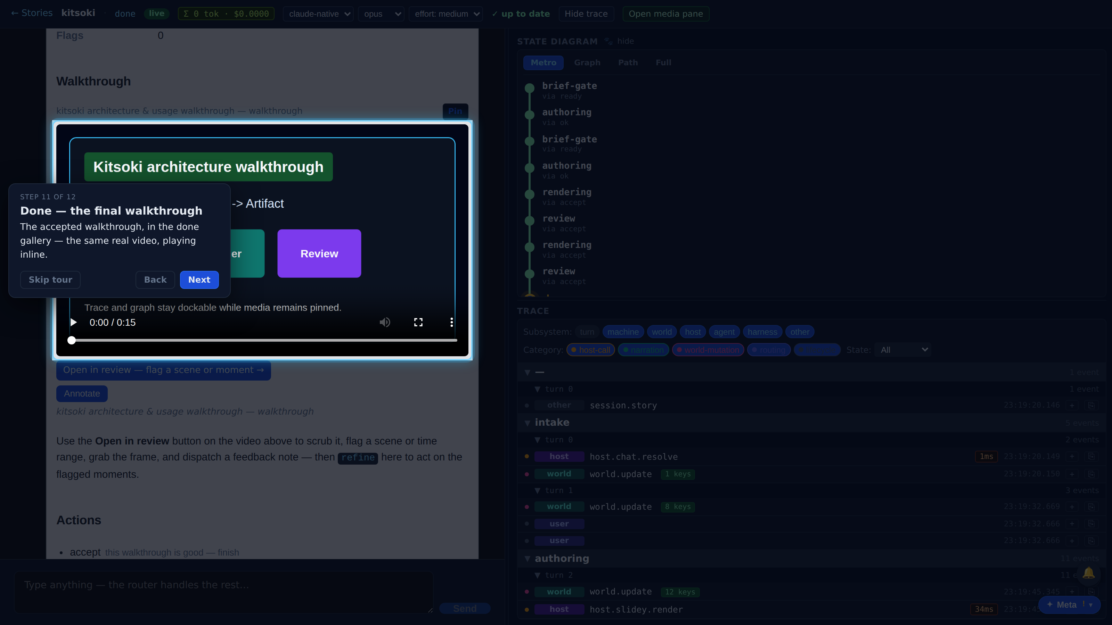The width and height of the screenshot is (1112, 625).
Task: Click the notification bell icon
Action: tap(1088, 573)
